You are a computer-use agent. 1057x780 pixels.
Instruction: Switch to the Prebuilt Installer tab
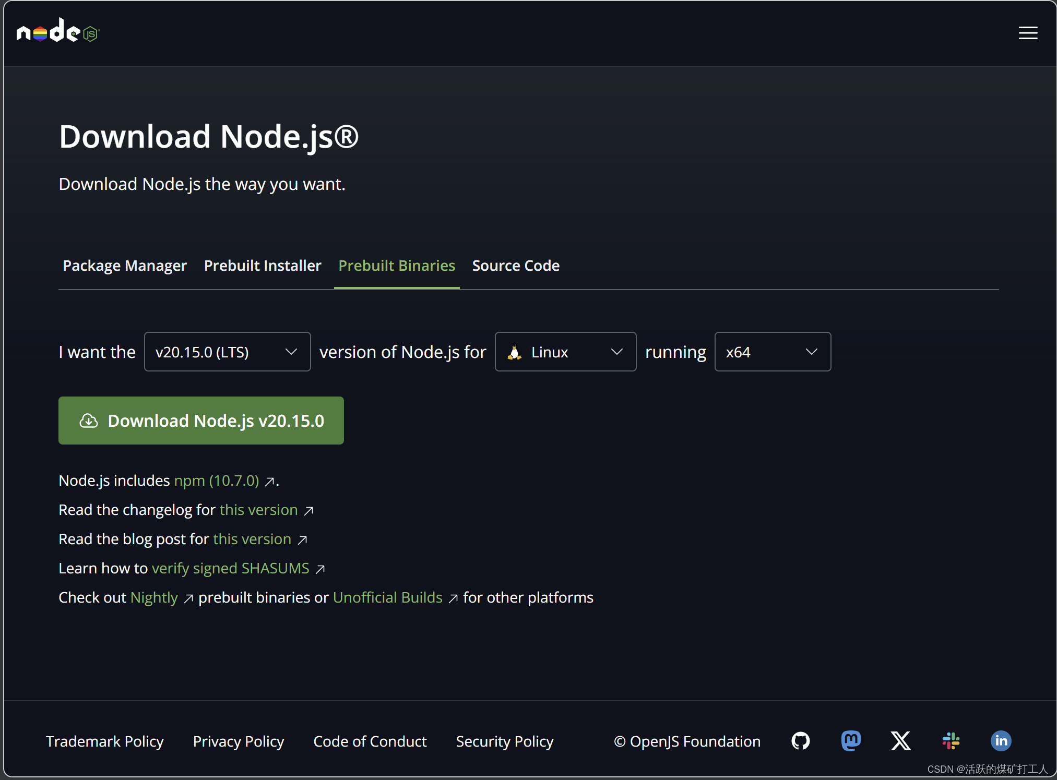[263, 266]
